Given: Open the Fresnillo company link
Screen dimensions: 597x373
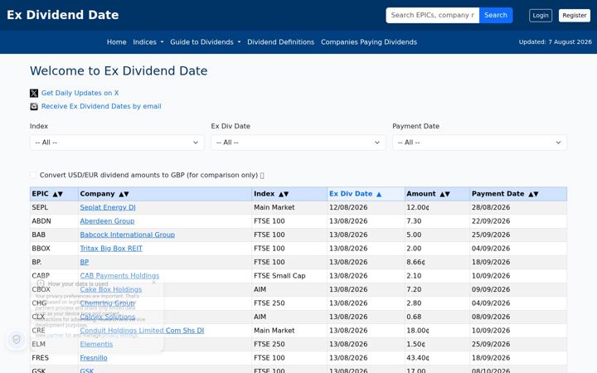Looking at the screenshot, I should click(x=93, y=358).
